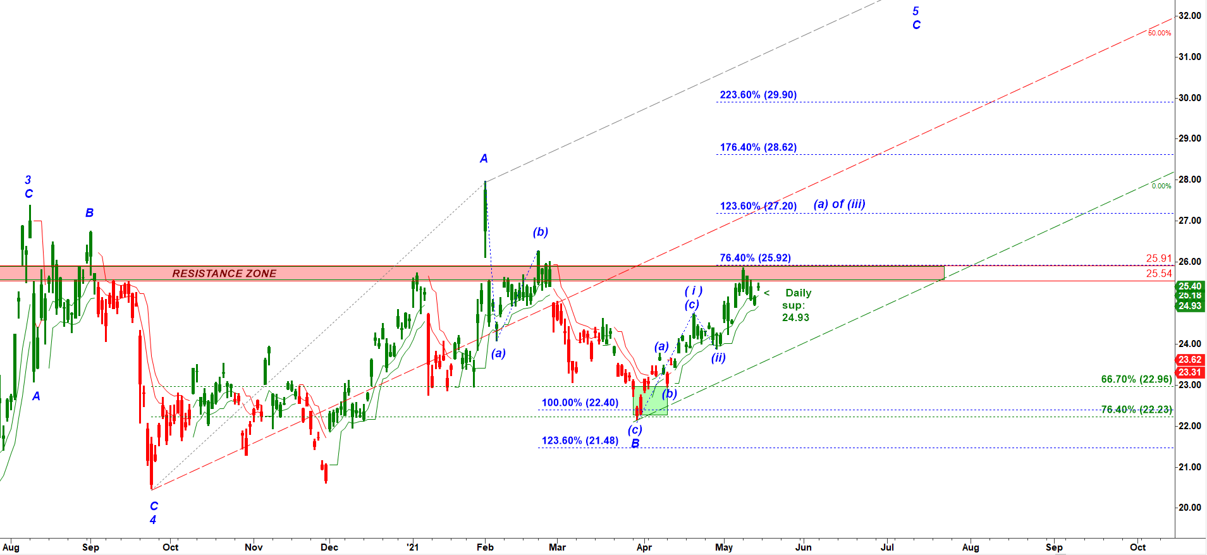Click the wave (ii) label
This screenshot has width=1207, height=555.
pos(718,358)
